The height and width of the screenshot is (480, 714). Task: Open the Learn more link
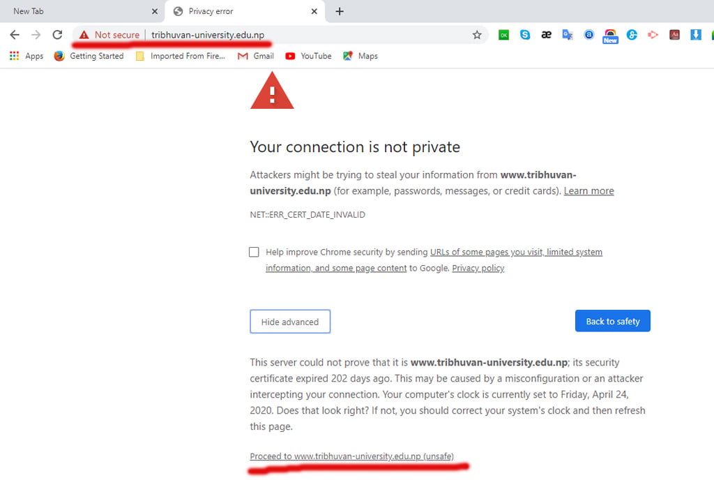coord(588,190)
